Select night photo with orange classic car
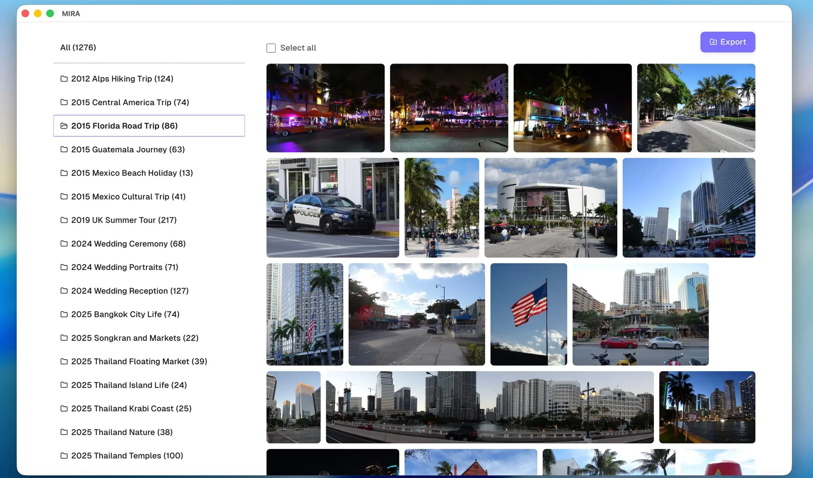This screenshot has height=478, width=813. [326, 108]
